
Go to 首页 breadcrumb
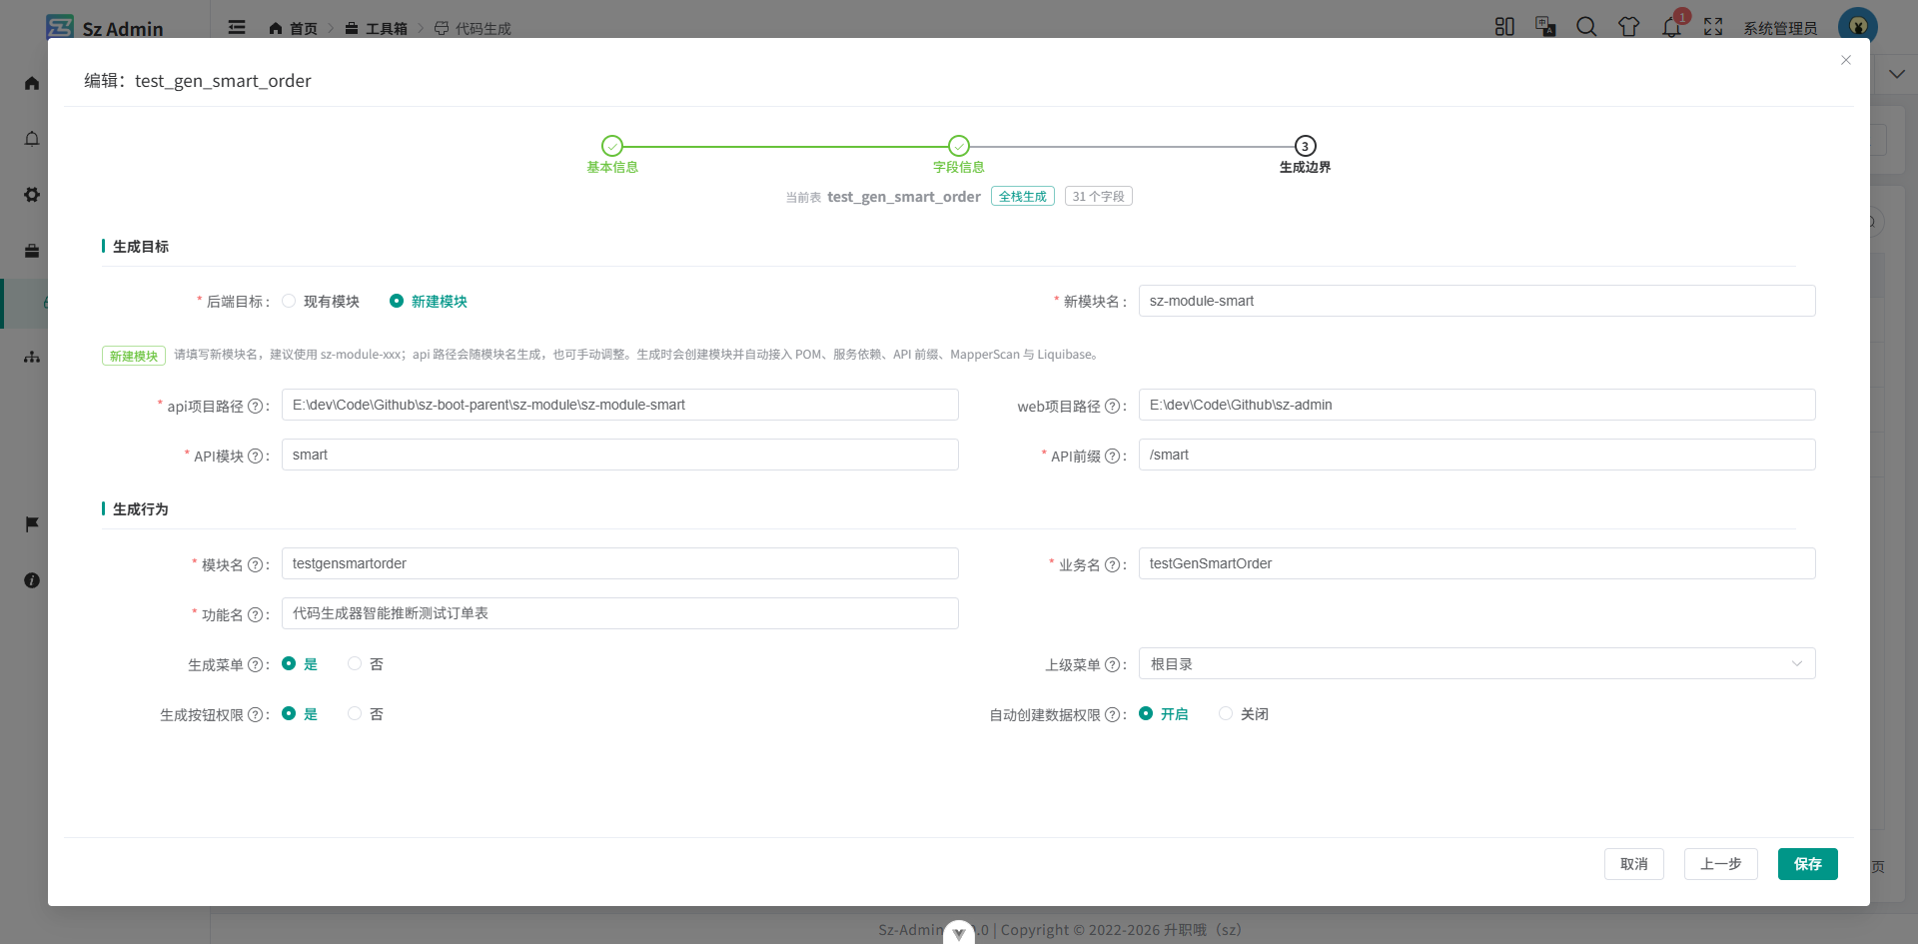293,28
